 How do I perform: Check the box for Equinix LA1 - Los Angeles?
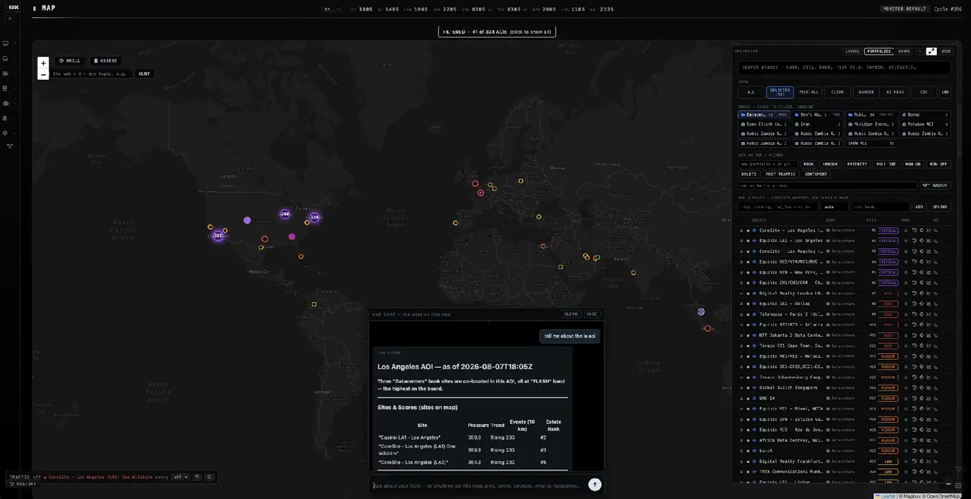point(741,240)
